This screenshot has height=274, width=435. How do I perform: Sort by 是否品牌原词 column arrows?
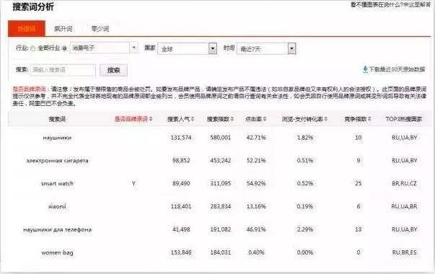(x=151, y=119)
